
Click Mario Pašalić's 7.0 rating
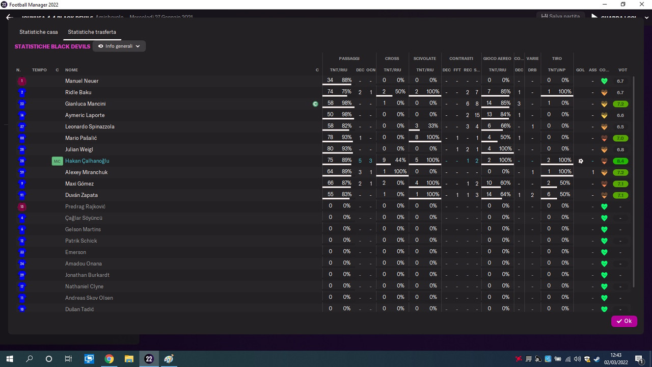pos(620,138)
